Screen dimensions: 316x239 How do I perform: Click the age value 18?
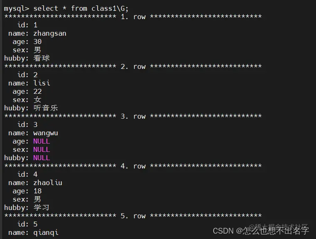point(37,191)
